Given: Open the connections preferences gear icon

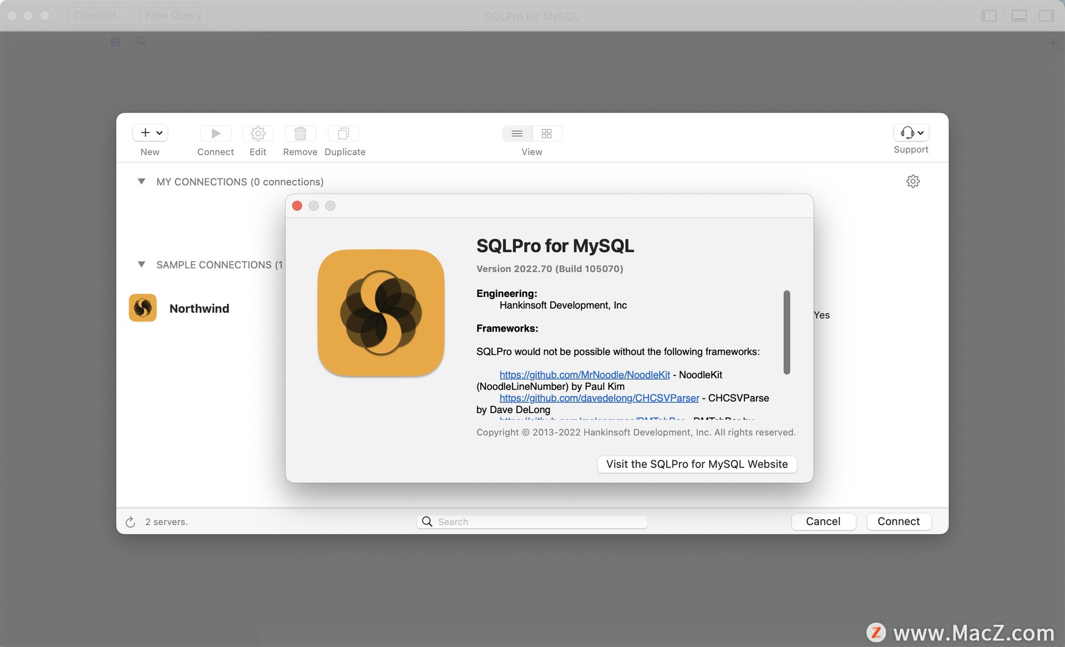Looking at the screenshot, I should pos(913,181).
